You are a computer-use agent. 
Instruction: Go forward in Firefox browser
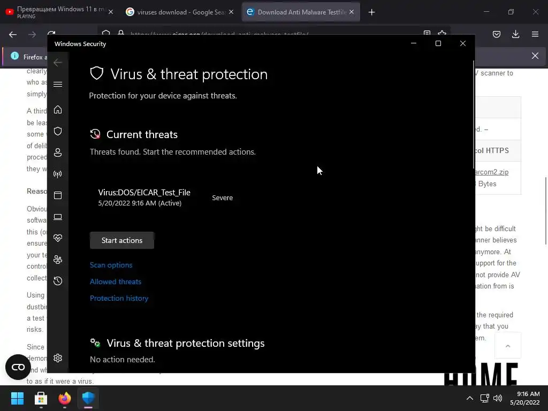(32, 34)
